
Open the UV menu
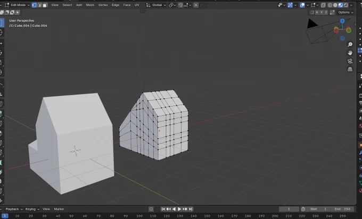[137, 5]
